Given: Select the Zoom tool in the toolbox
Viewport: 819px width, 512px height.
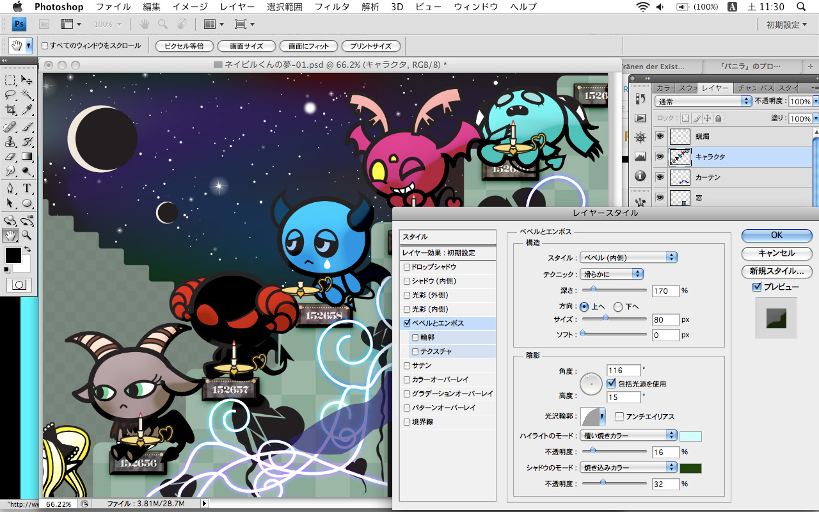Looking at the screenshot, I should coord(27,235).
